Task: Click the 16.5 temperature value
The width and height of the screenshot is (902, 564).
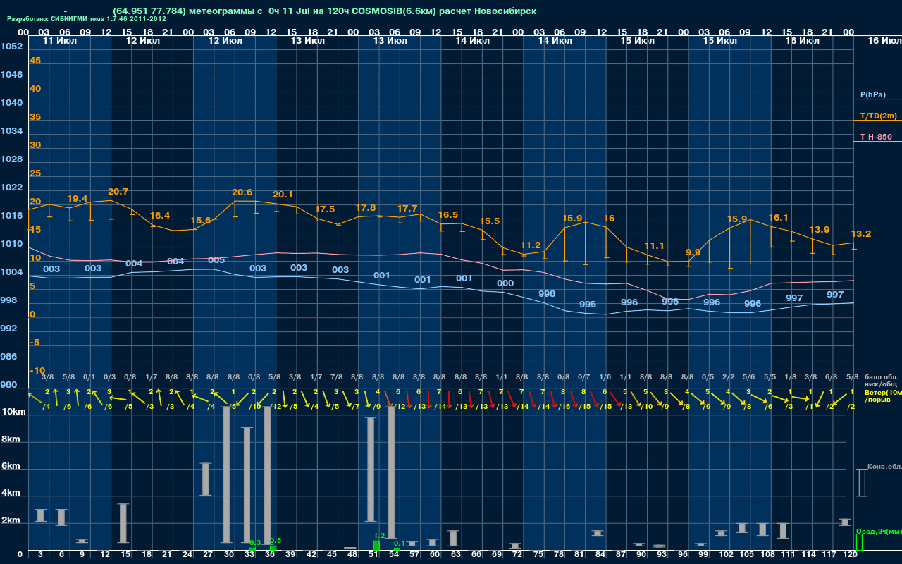Action: coord(448,215)
